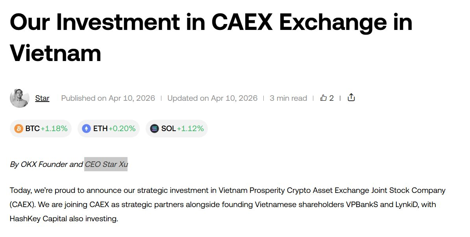Open the Star author profile link

42,98
